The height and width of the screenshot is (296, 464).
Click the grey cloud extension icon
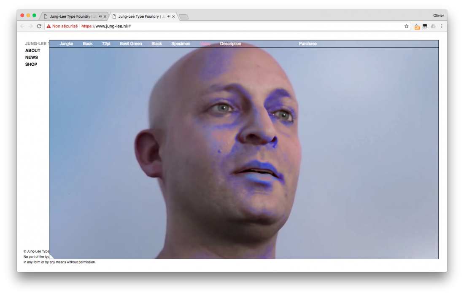pyautogui.click(x=433, y=26)
